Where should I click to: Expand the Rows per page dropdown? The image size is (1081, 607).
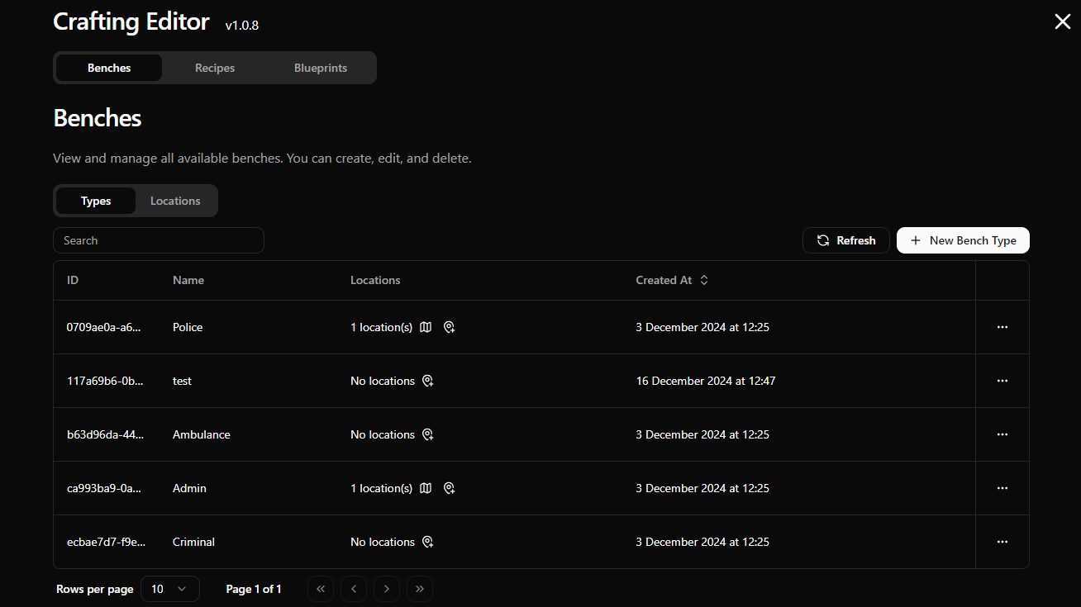170,589
